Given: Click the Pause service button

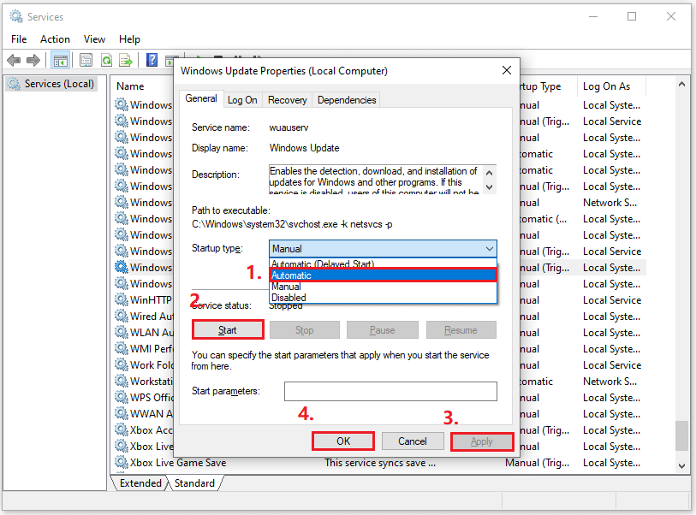Looking at the screenshot, I should click(382, 330).
